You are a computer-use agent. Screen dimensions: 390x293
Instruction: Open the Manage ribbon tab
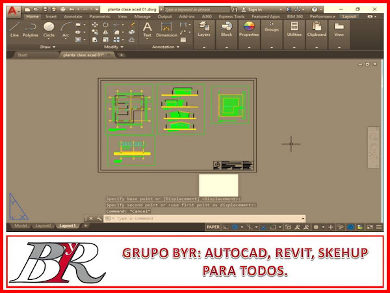point(142,16)
